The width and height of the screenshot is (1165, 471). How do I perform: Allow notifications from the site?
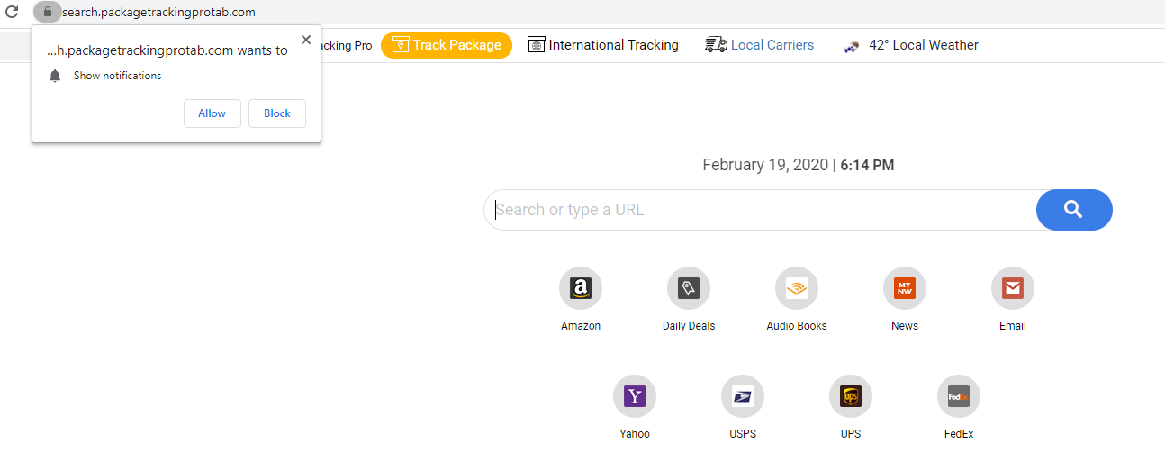coord(212,113)
